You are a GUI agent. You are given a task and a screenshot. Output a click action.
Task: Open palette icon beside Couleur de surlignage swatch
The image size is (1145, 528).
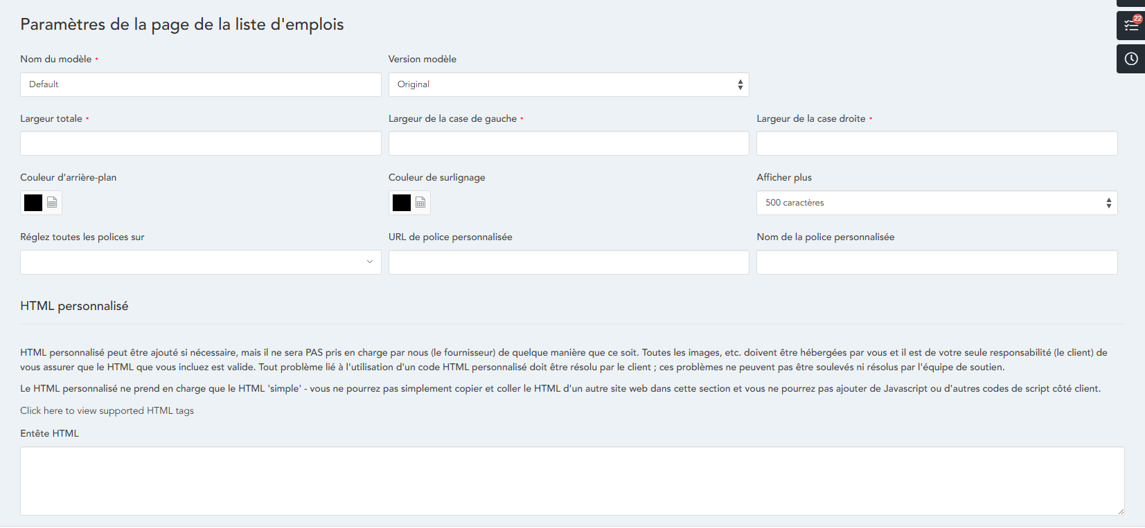(420, 203)
